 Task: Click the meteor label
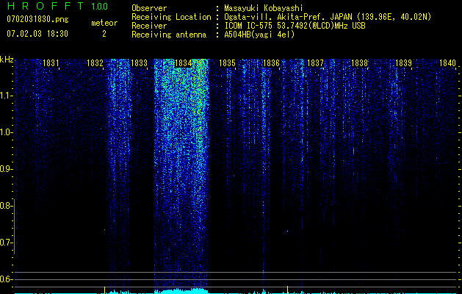click(104, 23)
